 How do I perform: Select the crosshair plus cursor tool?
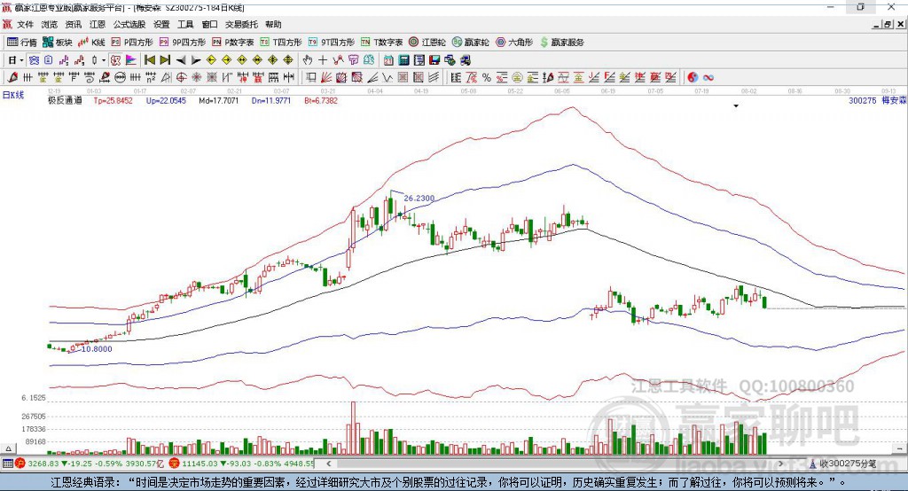click(323, 60)
